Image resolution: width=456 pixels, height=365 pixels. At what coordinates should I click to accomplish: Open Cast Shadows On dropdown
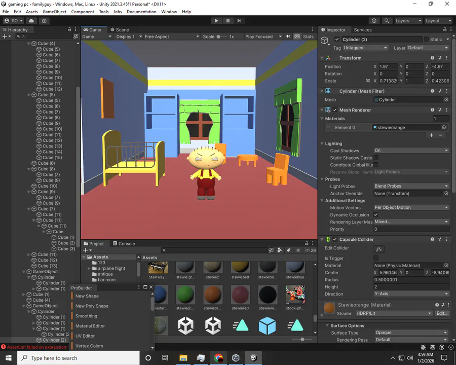411,151
